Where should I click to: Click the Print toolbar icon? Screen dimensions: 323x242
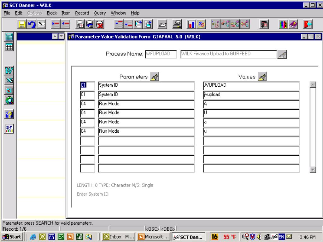tap(177, 24)
